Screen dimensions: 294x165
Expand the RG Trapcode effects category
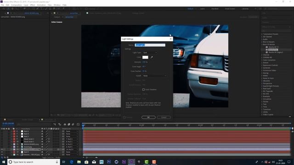(262, 91)
